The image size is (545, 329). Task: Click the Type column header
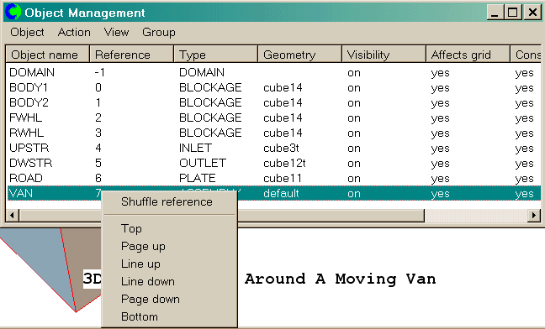pos(216,55)
